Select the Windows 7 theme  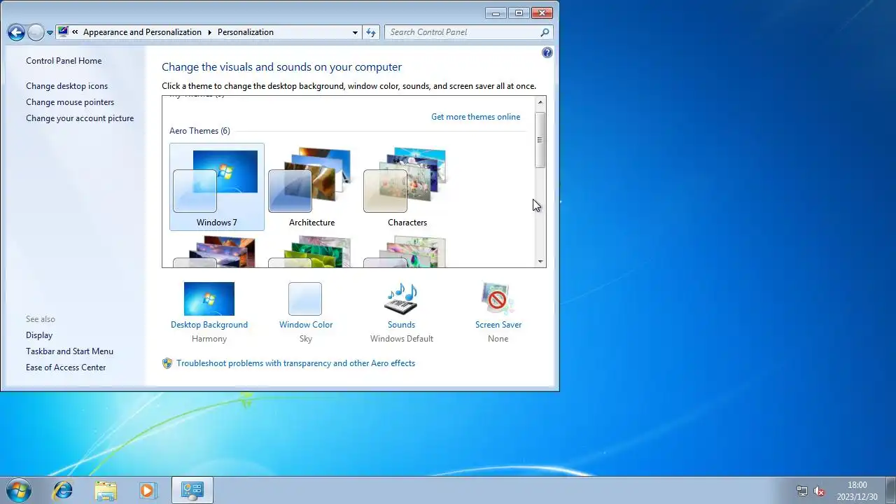pos(217,187)
